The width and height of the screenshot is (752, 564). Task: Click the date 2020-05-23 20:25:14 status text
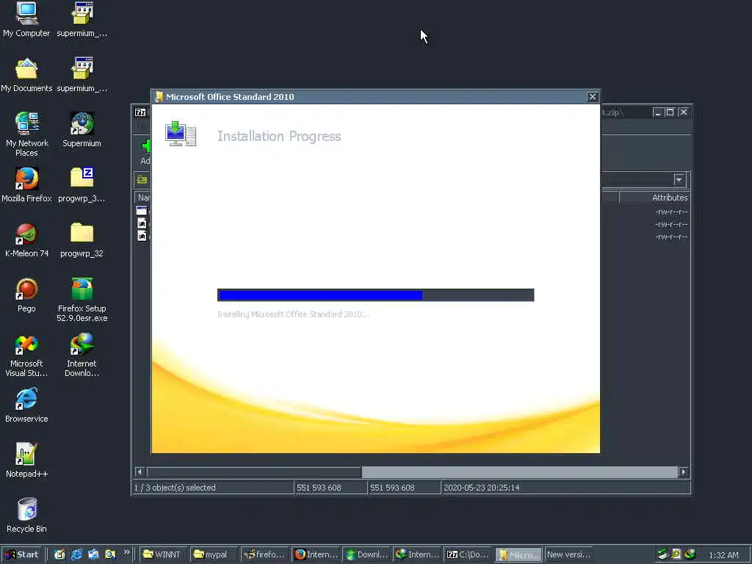click(x=481, y=488)
